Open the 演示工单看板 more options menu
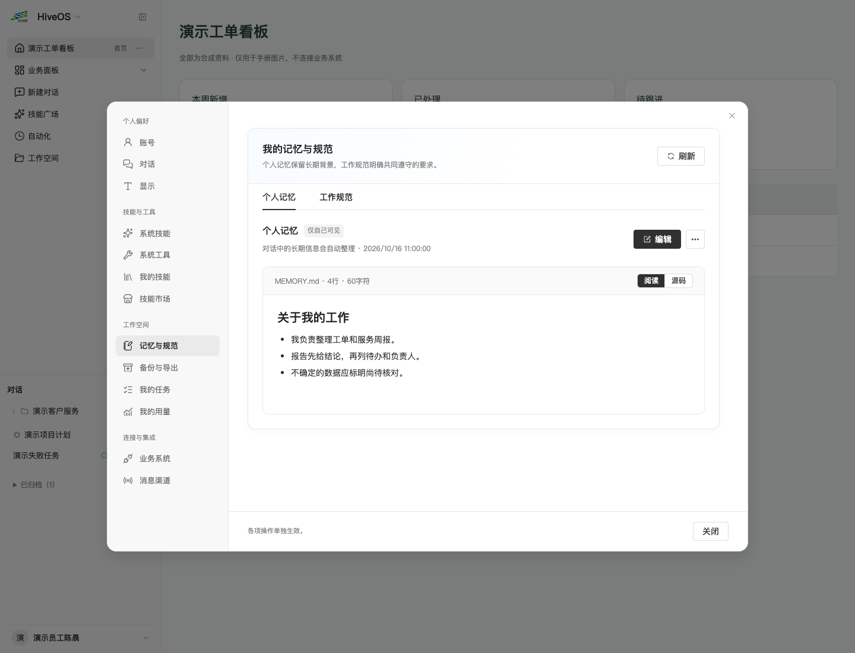 (x=139, y=48)
